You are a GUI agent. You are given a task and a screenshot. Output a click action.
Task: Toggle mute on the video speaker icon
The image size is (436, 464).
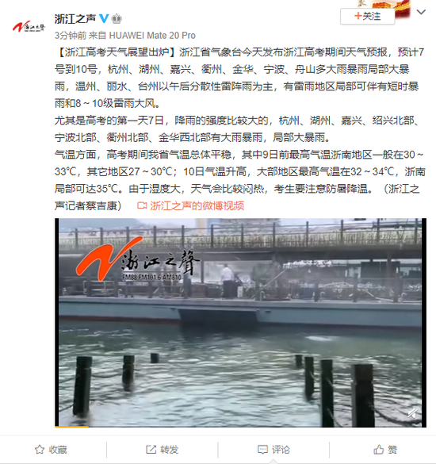pyautogui.click(x=412, y=413)
